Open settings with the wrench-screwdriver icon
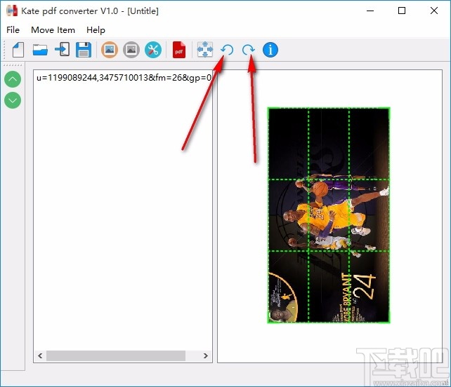Screen dimensions: 451x387 coord(153,50)
